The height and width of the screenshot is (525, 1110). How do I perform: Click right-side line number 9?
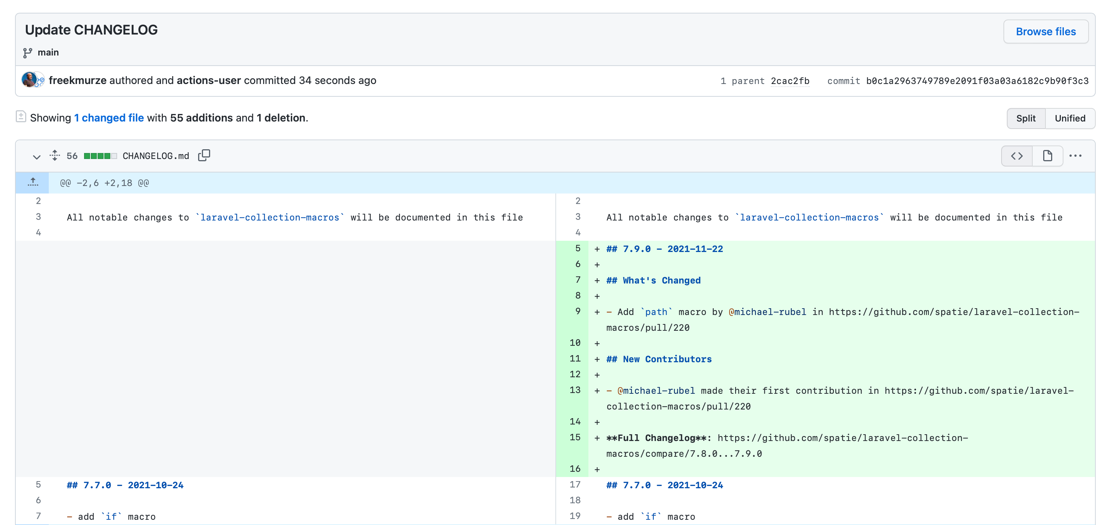coord(578,311)
